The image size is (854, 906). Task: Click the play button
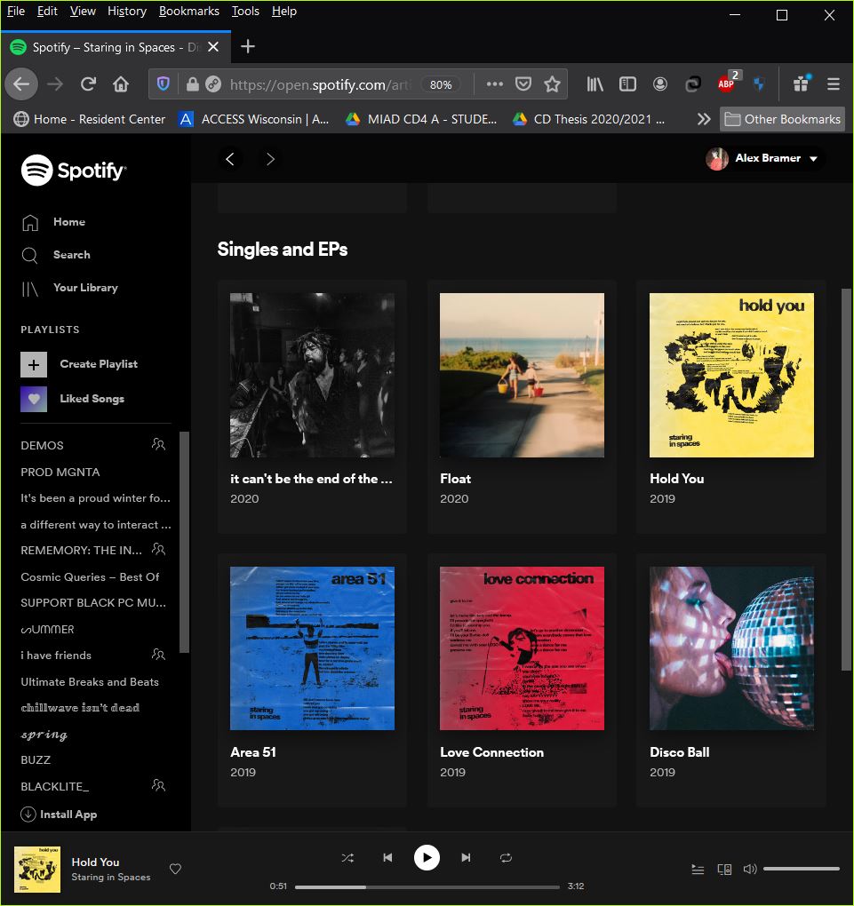click(427, 857)
